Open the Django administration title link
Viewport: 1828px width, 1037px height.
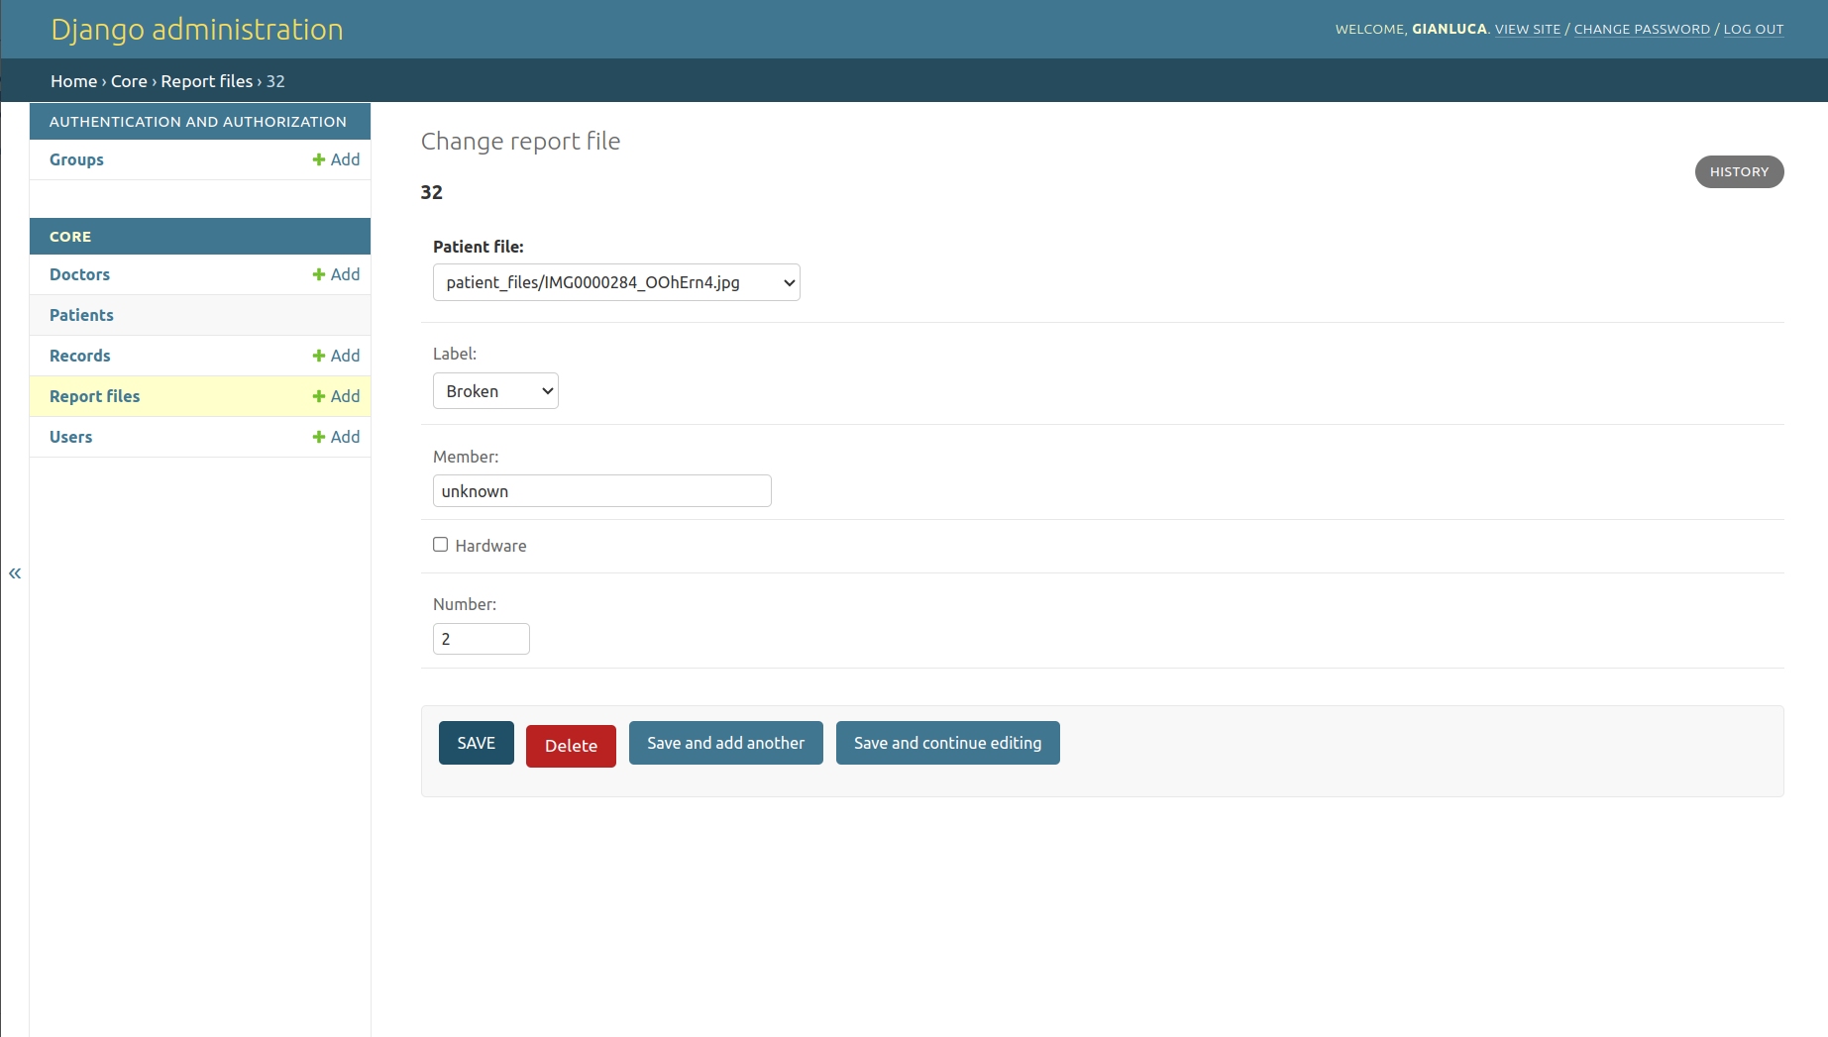point(197,30)
